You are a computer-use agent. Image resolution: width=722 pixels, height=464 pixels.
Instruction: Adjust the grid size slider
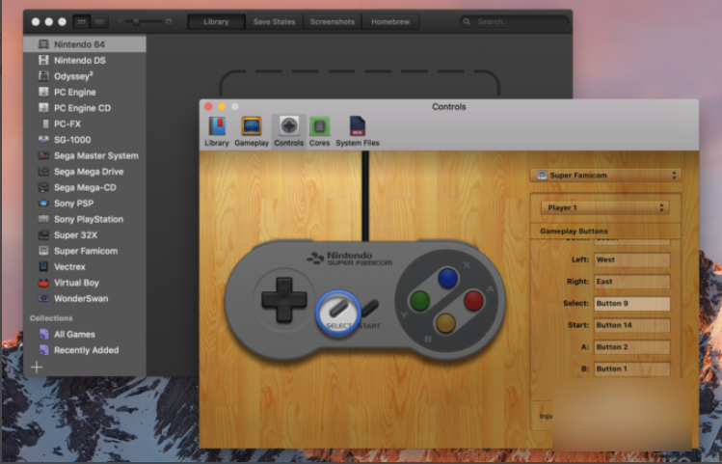point(145,21)
